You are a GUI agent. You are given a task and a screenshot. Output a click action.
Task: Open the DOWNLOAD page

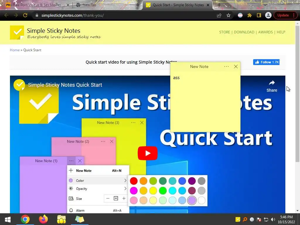(x=244, y=32)
